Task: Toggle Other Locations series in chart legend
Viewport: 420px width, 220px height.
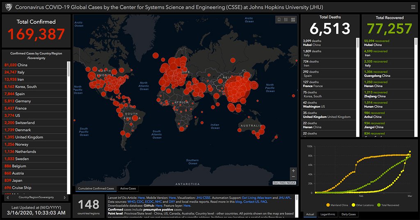Action: pyautogui.click(x=363, y=205)
